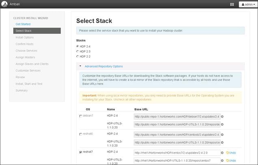This screenshot has width=258, height=165.
Task: Select the Select Stack wizard step
Action: [37, 31]
